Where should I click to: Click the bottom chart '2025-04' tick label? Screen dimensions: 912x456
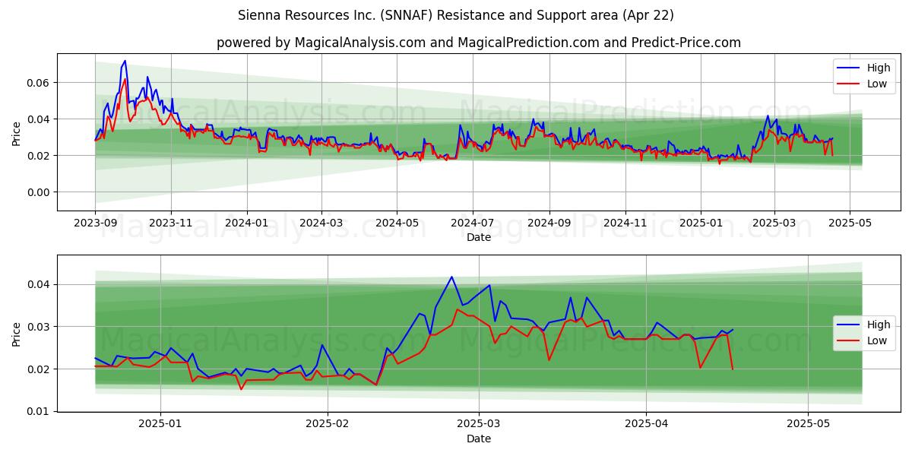646,425
